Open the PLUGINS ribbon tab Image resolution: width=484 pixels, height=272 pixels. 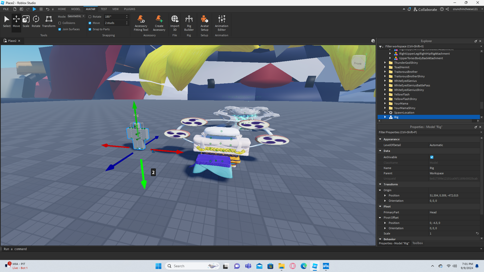click(129, 9)
